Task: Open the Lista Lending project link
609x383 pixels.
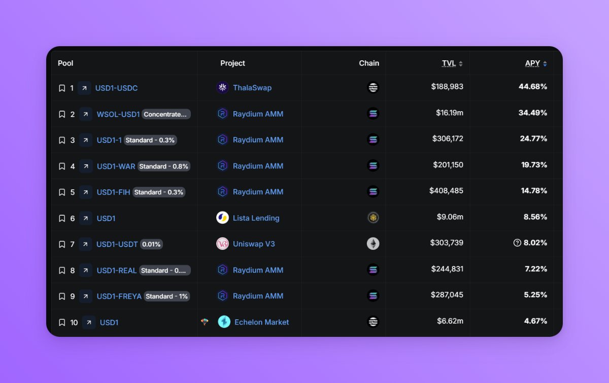Action: tap(256, 218)
